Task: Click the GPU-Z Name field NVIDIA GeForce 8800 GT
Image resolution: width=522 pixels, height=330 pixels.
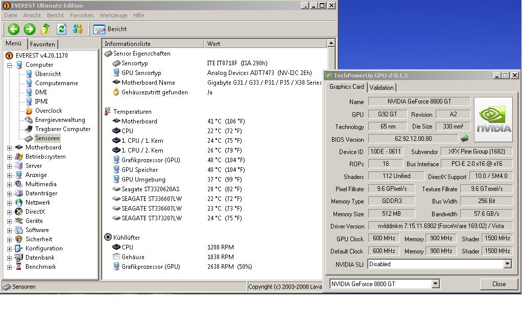Action: coord(419,101)
